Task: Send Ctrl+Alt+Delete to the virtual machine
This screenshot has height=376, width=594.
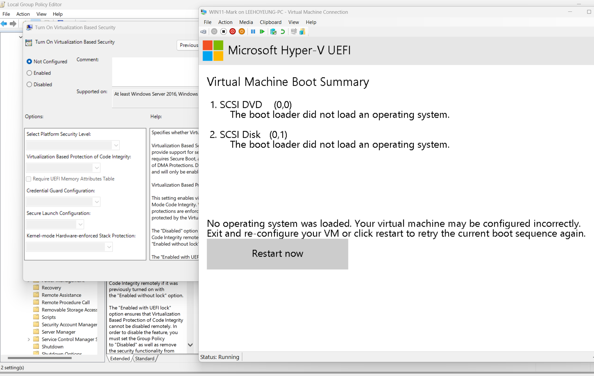Action: click(x=203, y=31)
